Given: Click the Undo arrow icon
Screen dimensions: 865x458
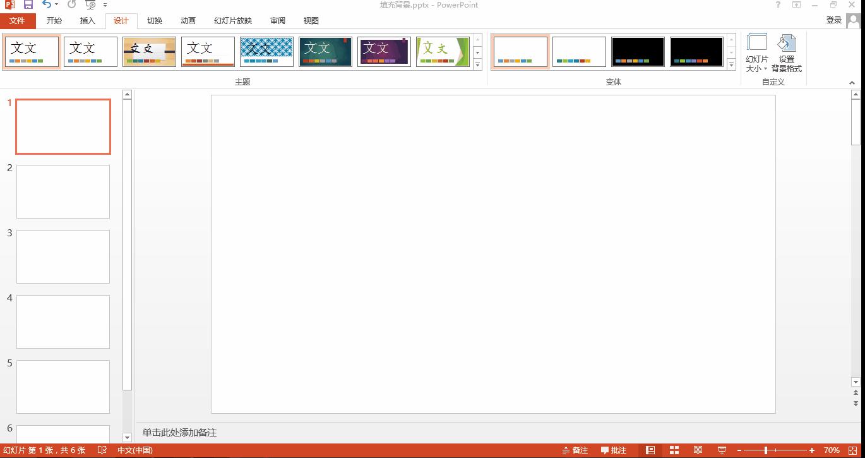Looking at the screenshot, I should [x=47, y=4].
